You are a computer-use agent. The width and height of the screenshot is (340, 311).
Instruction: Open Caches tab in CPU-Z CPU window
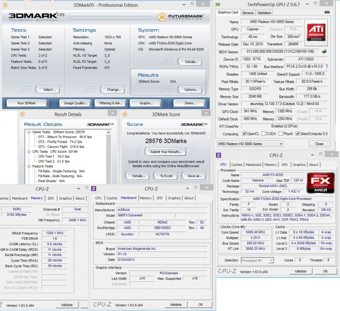point(237,165)
